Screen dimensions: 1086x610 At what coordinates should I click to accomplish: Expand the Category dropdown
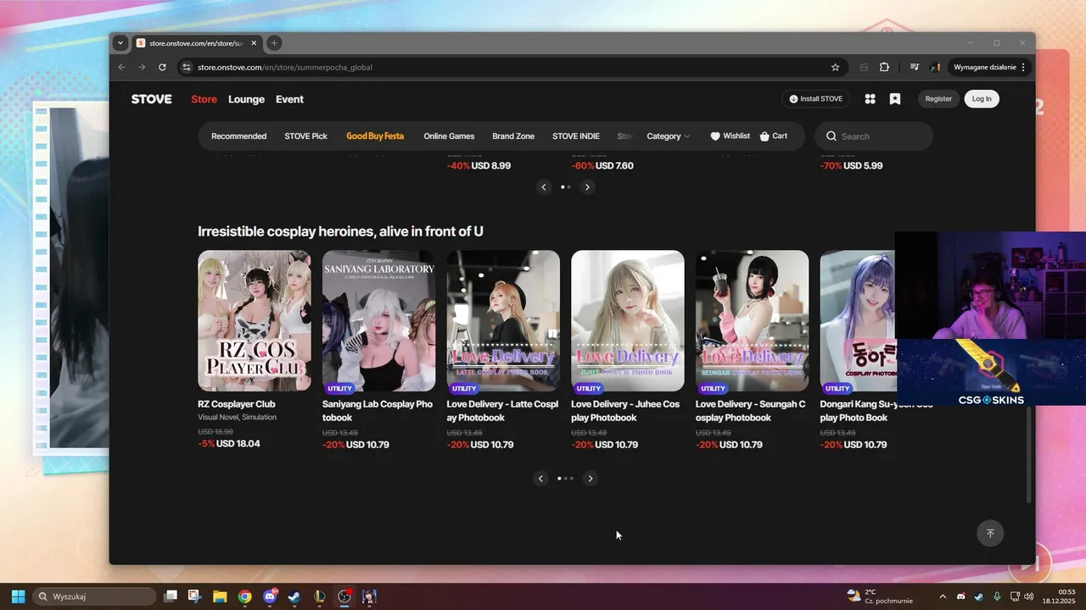pos(669,136)
